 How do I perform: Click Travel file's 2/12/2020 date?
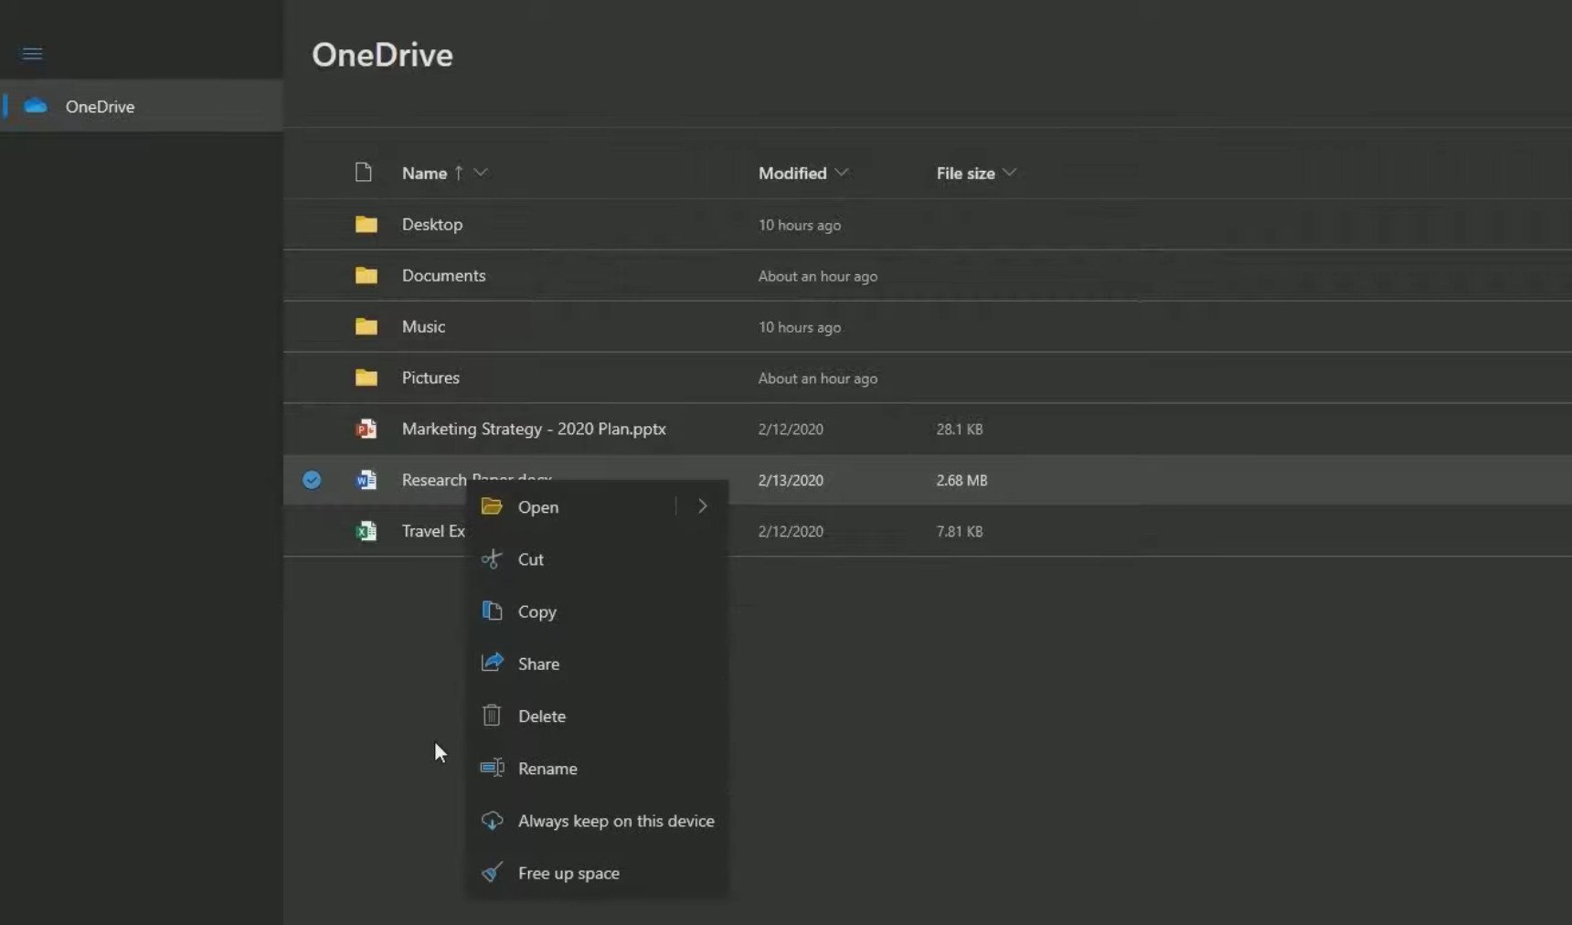791,531
